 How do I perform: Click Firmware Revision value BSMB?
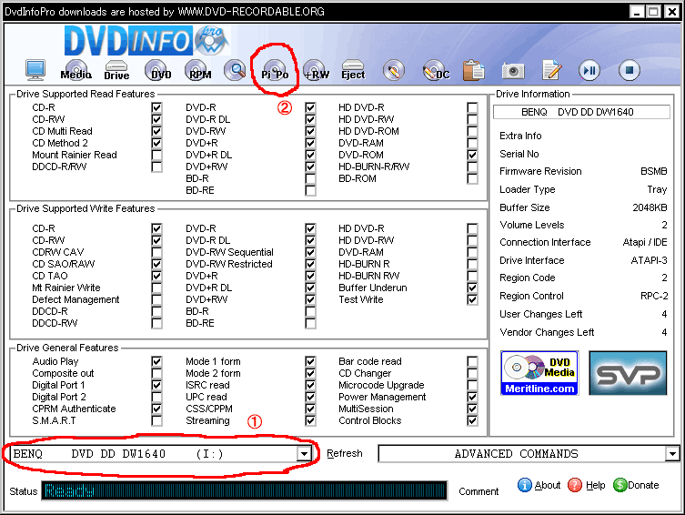tap(653, 171)
